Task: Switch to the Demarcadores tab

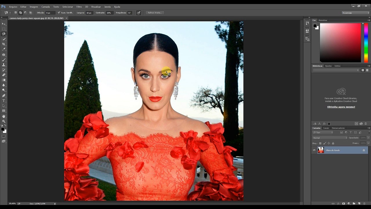Action: [338, 128]
